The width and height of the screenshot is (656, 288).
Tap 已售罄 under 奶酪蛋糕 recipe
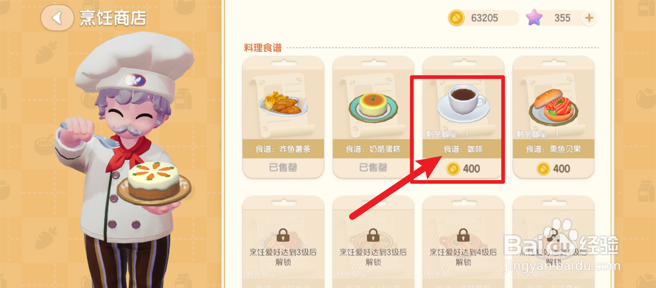373,167
